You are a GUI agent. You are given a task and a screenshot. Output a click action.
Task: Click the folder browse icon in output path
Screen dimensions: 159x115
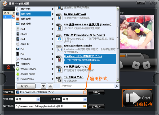[x=85, y=106]
